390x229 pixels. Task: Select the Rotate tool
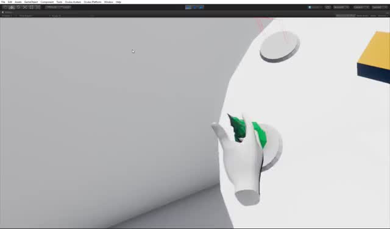coord(18,7)
